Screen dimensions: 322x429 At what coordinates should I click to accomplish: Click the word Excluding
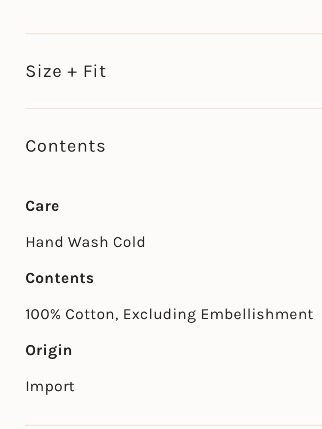tap(159, 315)
